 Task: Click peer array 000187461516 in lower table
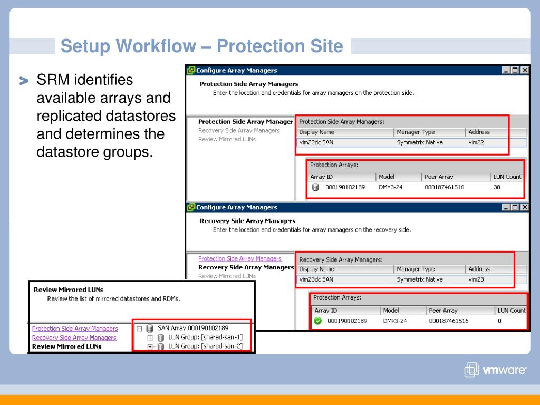point(449,321)
